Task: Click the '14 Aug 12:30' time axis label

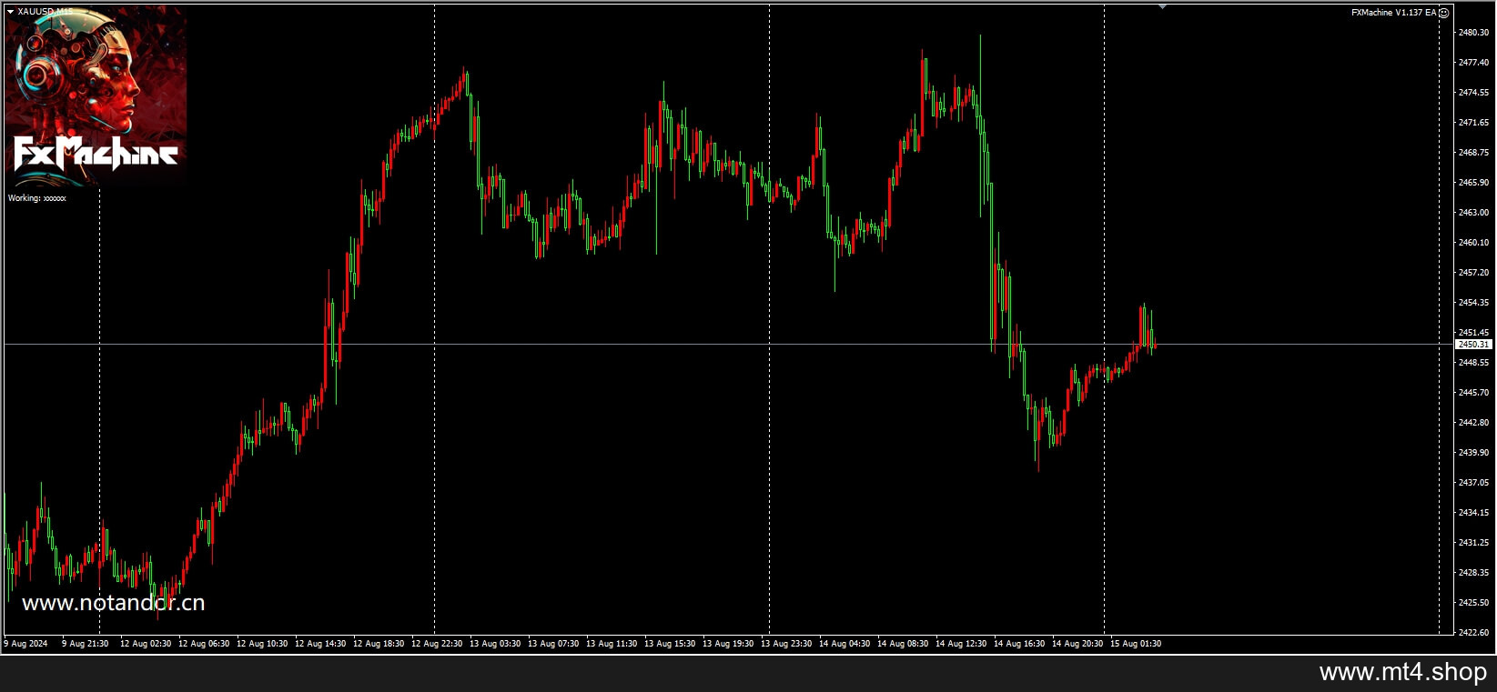Action: [961, 644]
